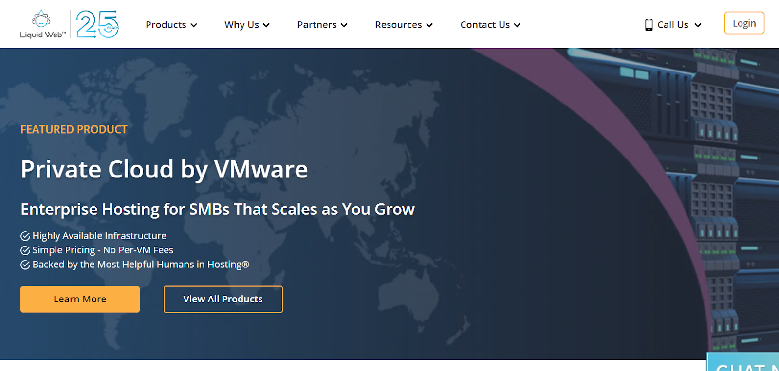779x371 pixels.
Task: Open the Call Us menu
Action: click(x=673, y=25)
